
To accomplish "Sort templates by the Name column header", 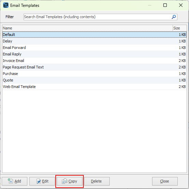I will [x=87, y=28].
